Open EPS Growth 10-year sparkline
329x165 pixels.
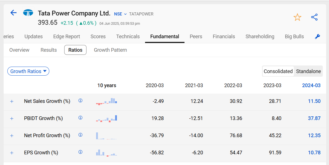[106, 153]
